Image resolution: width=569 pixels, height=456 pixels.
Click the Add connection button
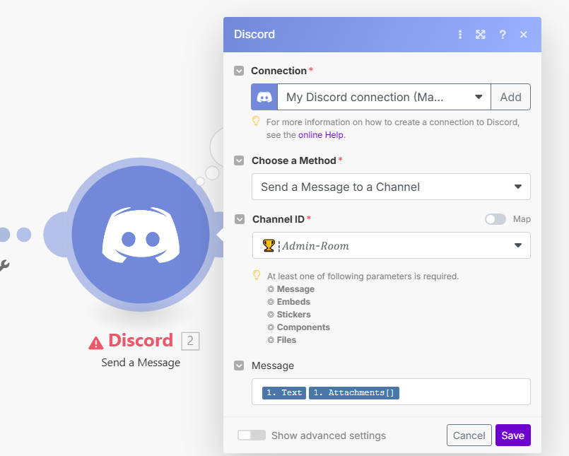pos(510,97)
